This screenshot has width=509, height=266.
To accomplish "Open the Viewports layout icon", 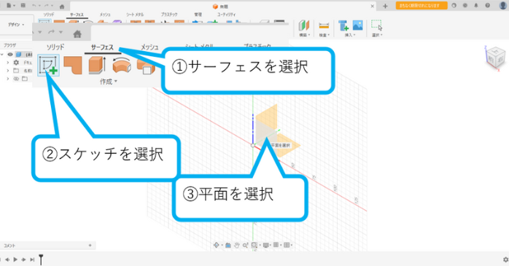I will click(287, 246).
